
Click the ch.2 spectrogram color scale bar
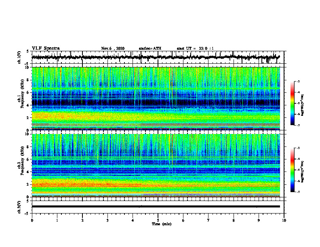pos(293,170)
